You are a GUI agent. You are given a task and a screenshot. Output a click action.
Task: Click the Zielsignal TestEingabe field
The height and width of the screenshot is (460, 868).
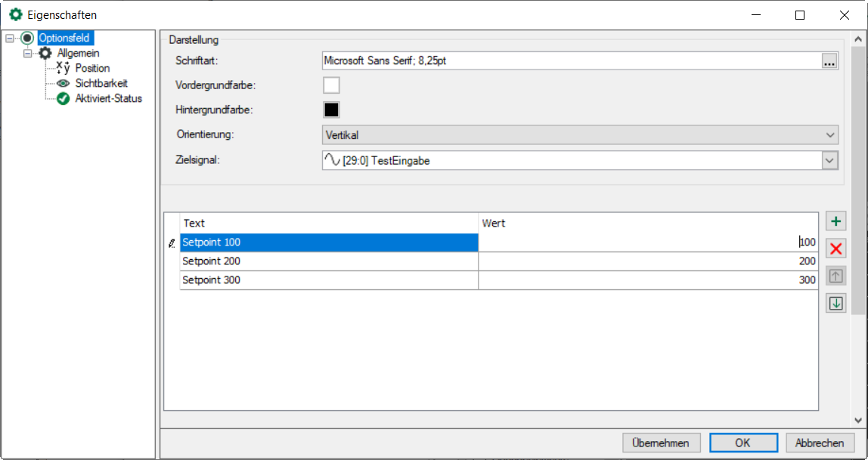[572, 160]
